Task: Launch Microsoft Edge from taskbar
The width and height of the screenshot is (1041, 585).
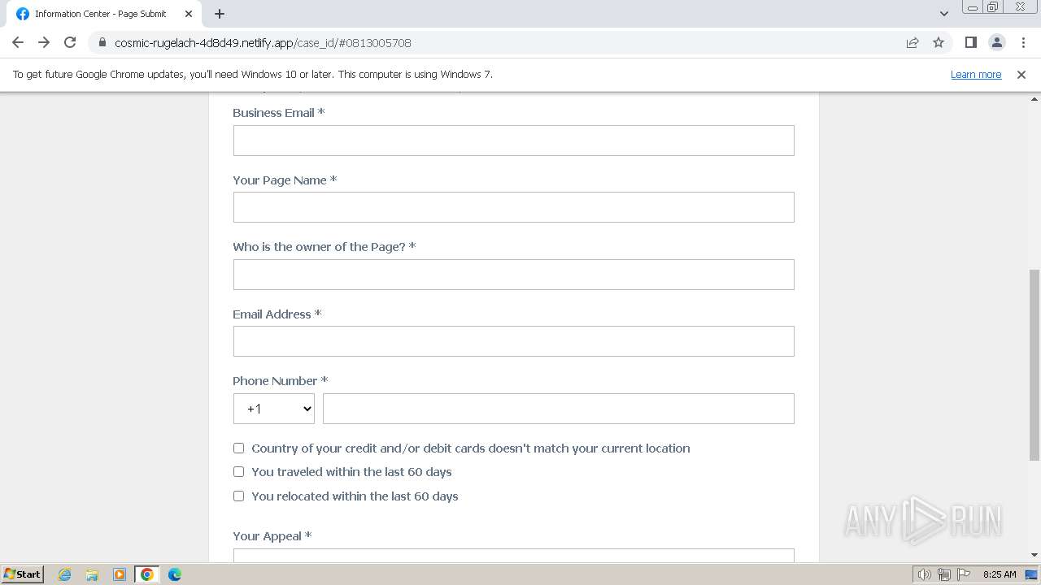Action: point(175,574)
